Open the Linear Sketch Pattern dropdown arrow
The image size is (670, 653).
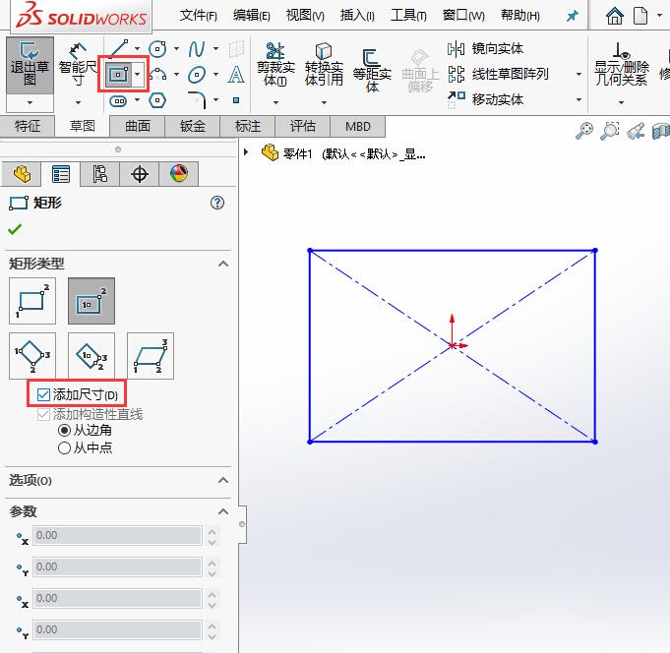click(x=579, y=74)
